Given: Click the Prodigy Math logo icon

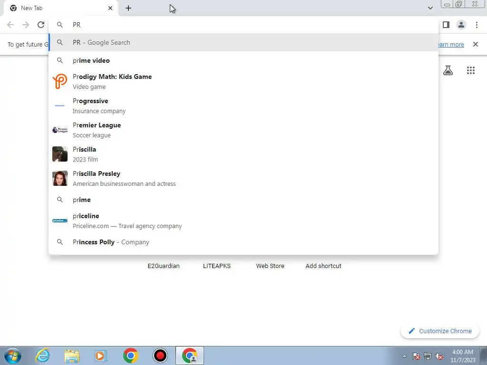Looking at the screenshot, I should pos(59,81).
